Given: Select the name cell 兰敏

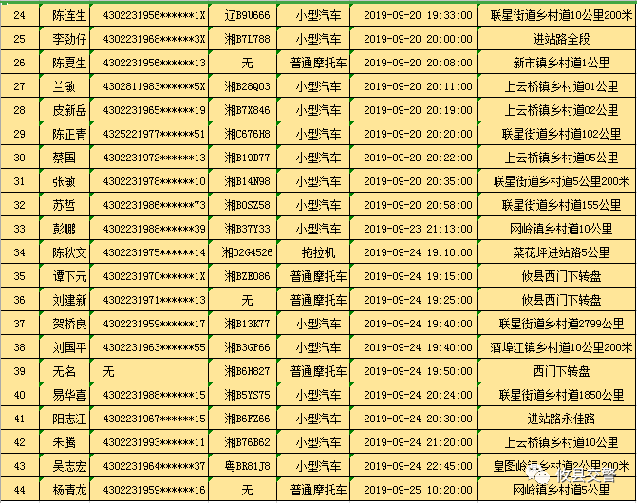Looking at the screenshot, I should (x=65, y=86).
